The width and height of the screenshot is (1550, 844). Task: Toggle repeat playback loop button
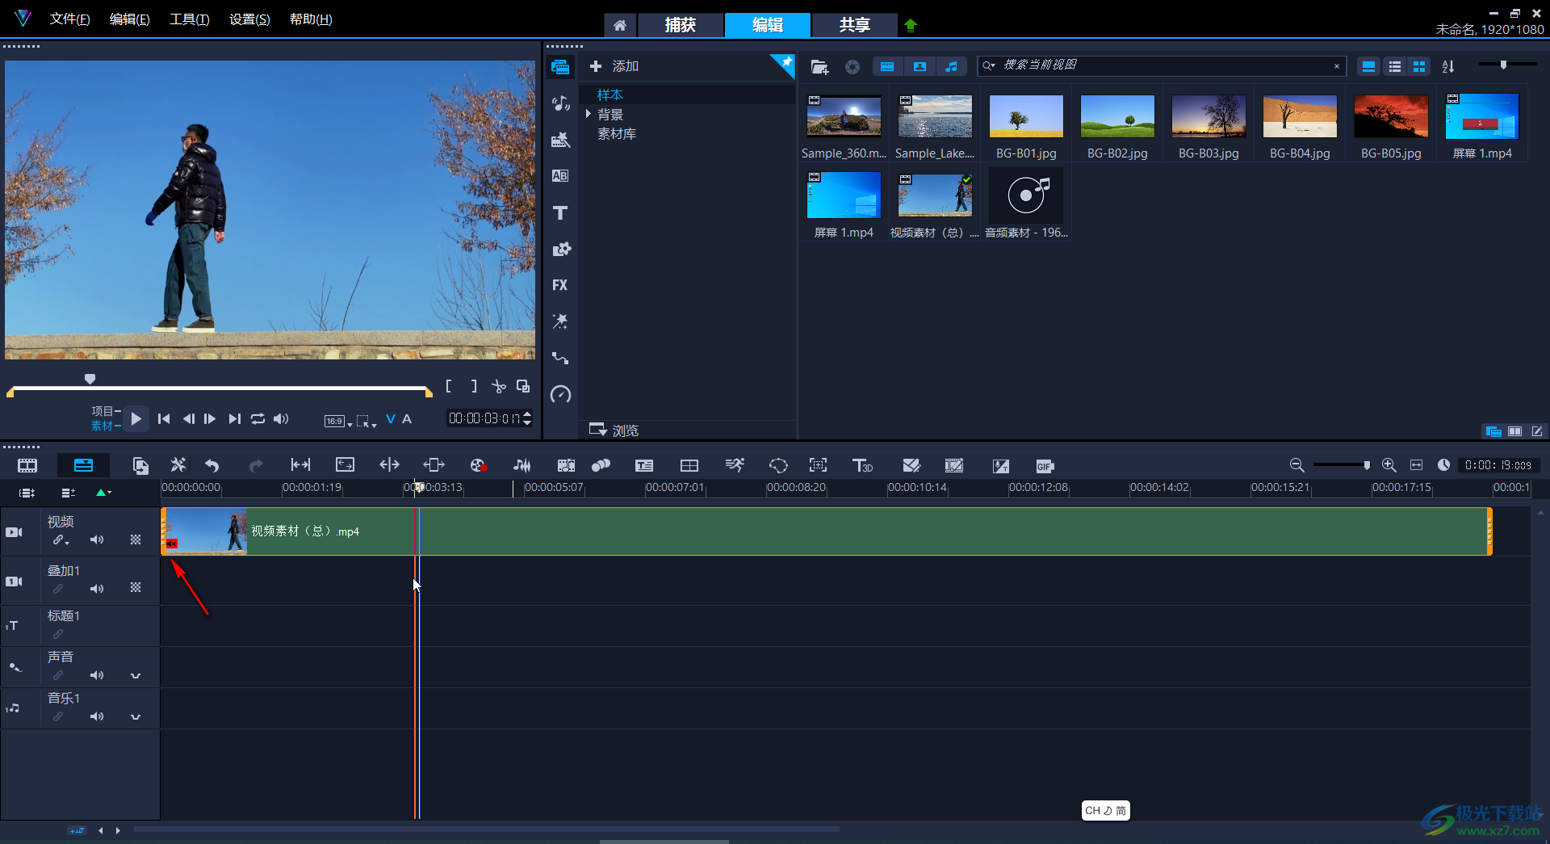pos(258,418)
